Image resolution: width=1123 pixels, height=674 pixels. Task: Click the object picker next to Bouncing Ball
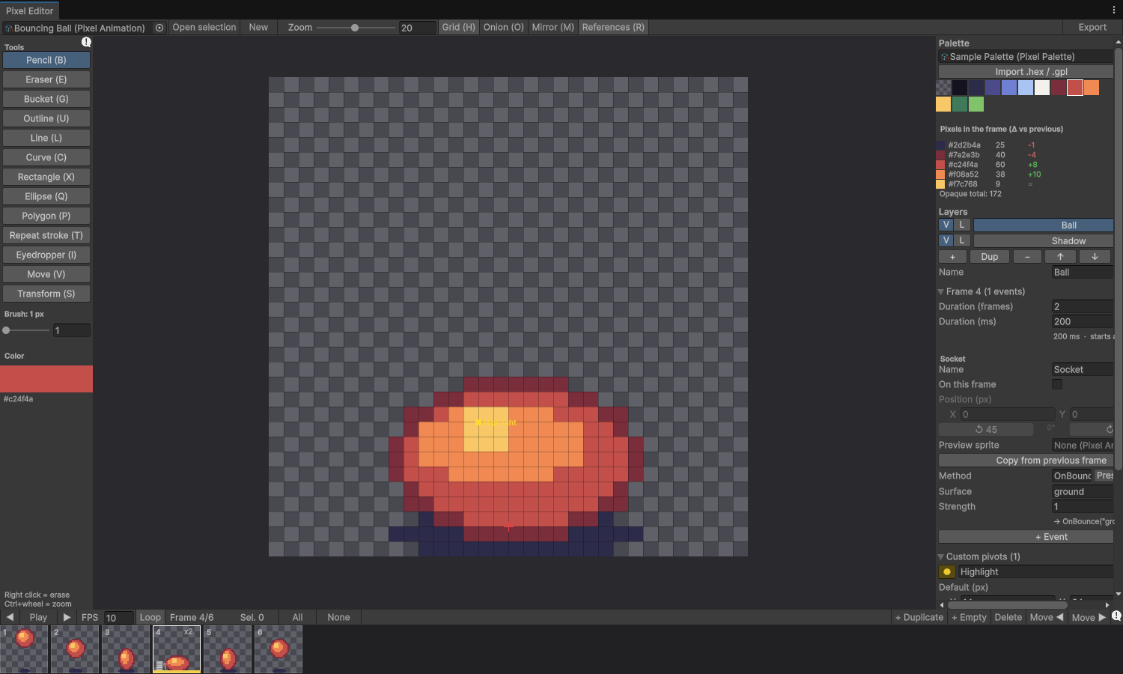[159, 28]
